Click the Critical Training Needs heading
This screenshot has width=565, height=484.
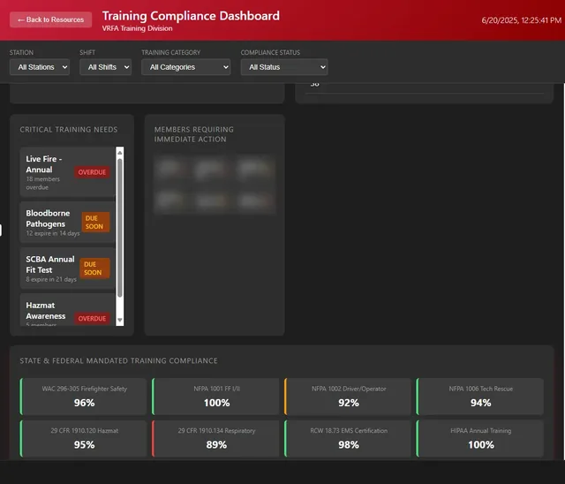point(69,129)
